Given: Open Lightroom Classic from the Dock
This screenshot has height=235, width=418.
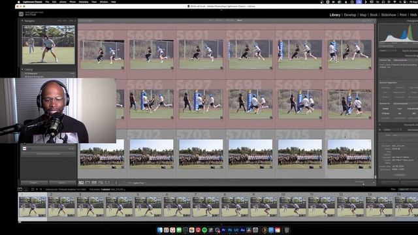Looking at the screenshot, I should tap(236, 230).
